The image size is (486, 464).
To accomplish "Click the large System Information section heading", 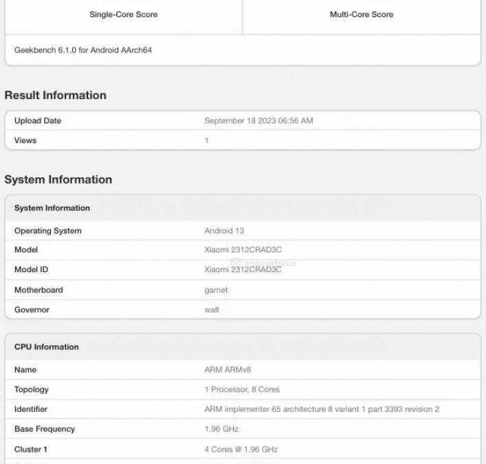I will point(58,179).
